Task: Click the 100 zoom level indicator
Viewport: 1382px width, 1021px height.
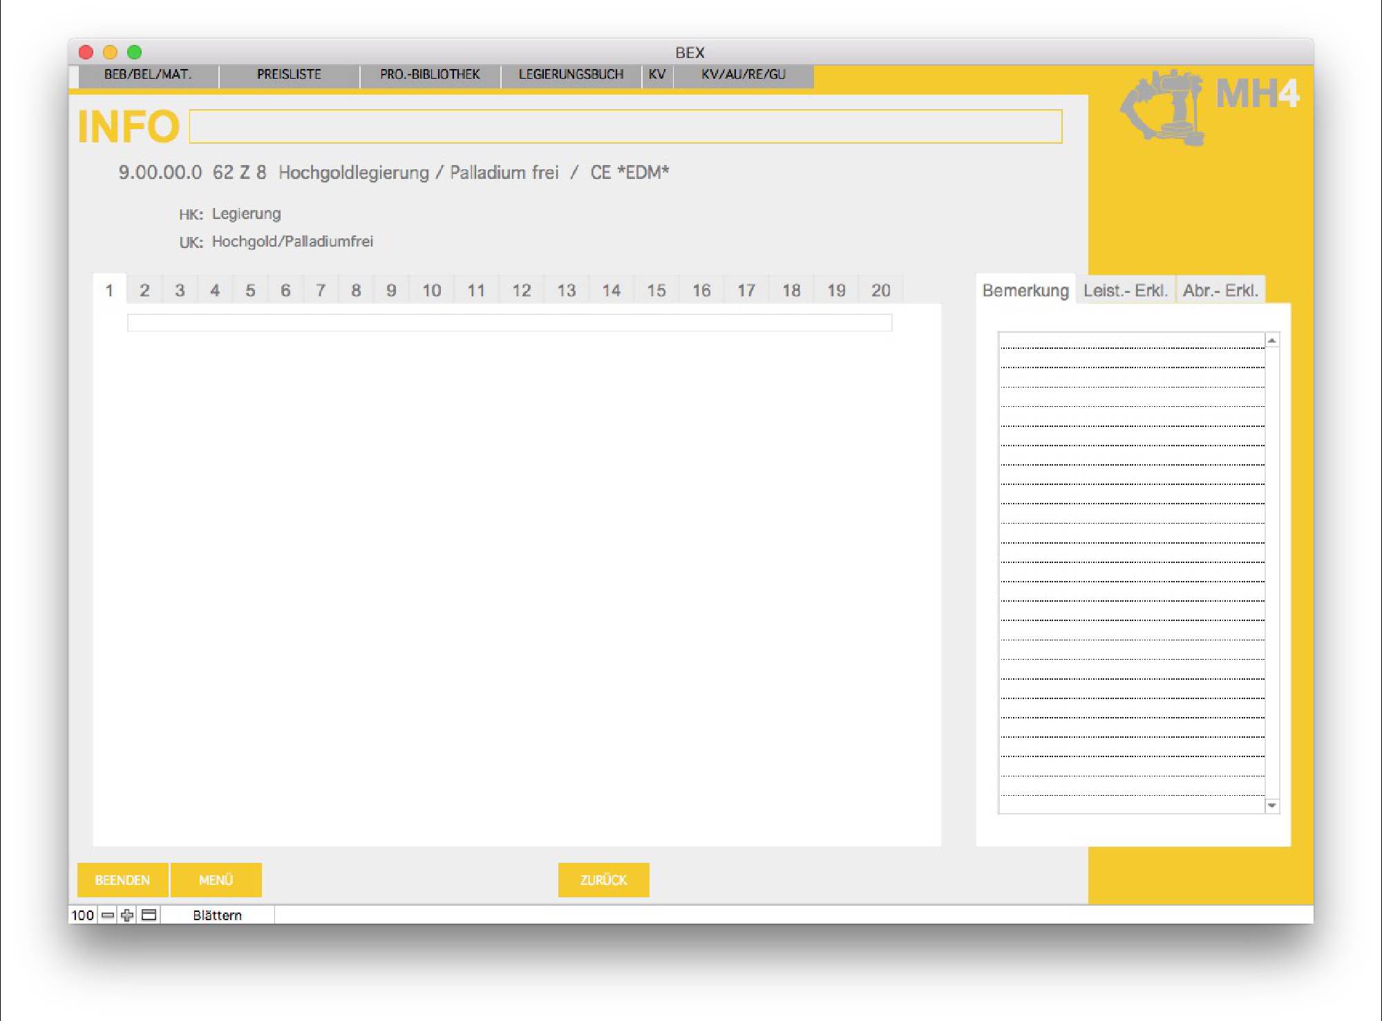Action: 82,915
